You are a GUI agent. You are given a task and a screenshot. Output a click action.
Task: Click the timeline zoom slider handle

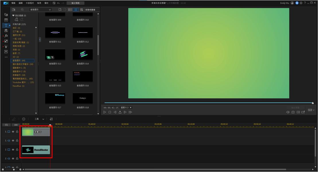pos(13,169)
